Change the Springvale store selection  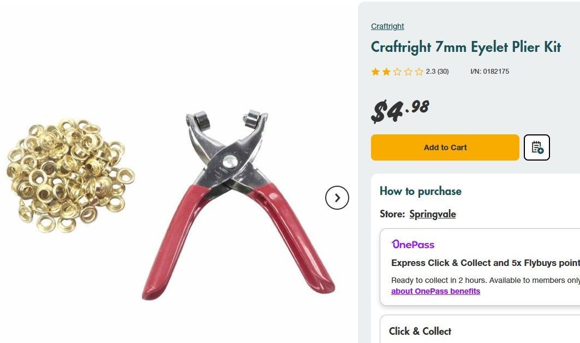click(433, 214)
